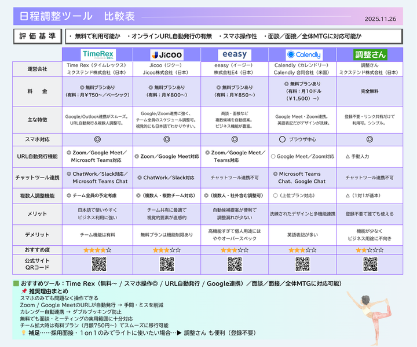Open the 調整さん official site QR code

point(370,264)
